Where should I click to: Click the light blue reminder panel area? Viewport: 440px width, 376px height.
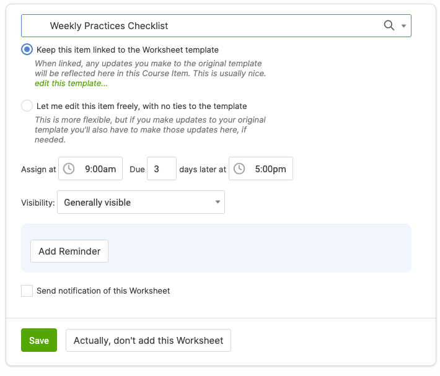pos(260,248)
